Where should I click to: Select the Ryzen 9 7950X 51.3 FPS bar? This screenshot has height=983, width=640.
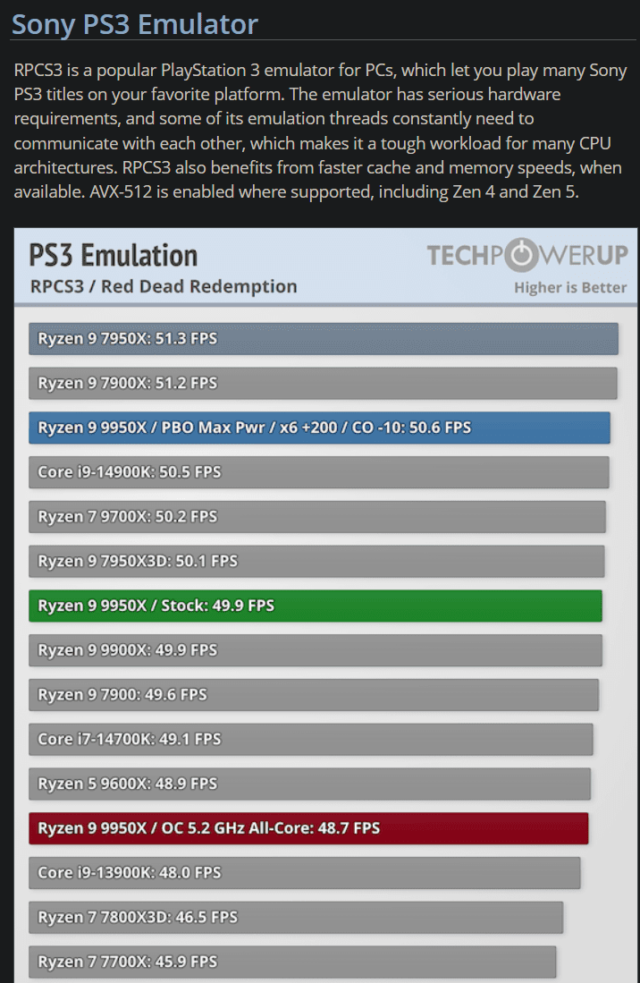click(324, 338)
